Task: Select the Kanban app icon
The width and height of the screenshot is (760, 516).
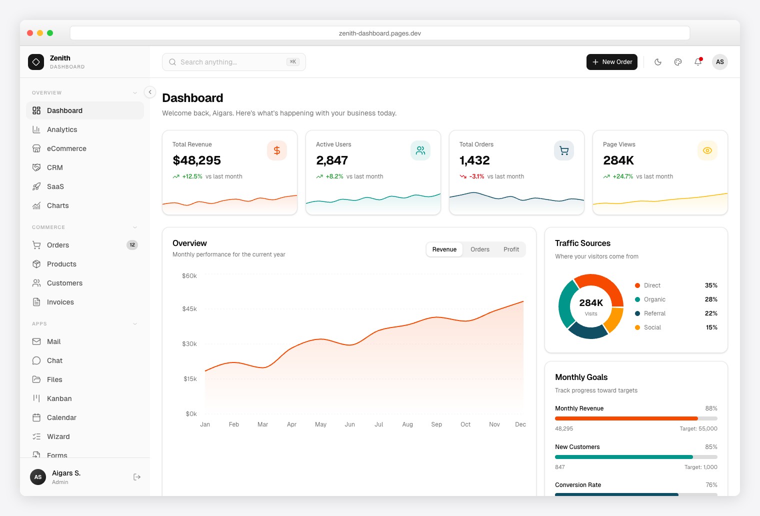Action: coord(37,398)
